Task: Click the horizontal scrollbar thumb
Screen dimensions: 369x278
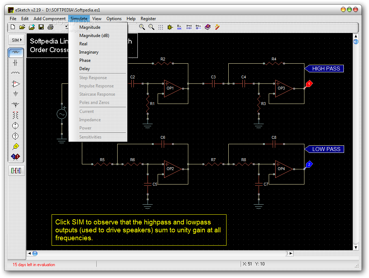Action: (35, 254)
